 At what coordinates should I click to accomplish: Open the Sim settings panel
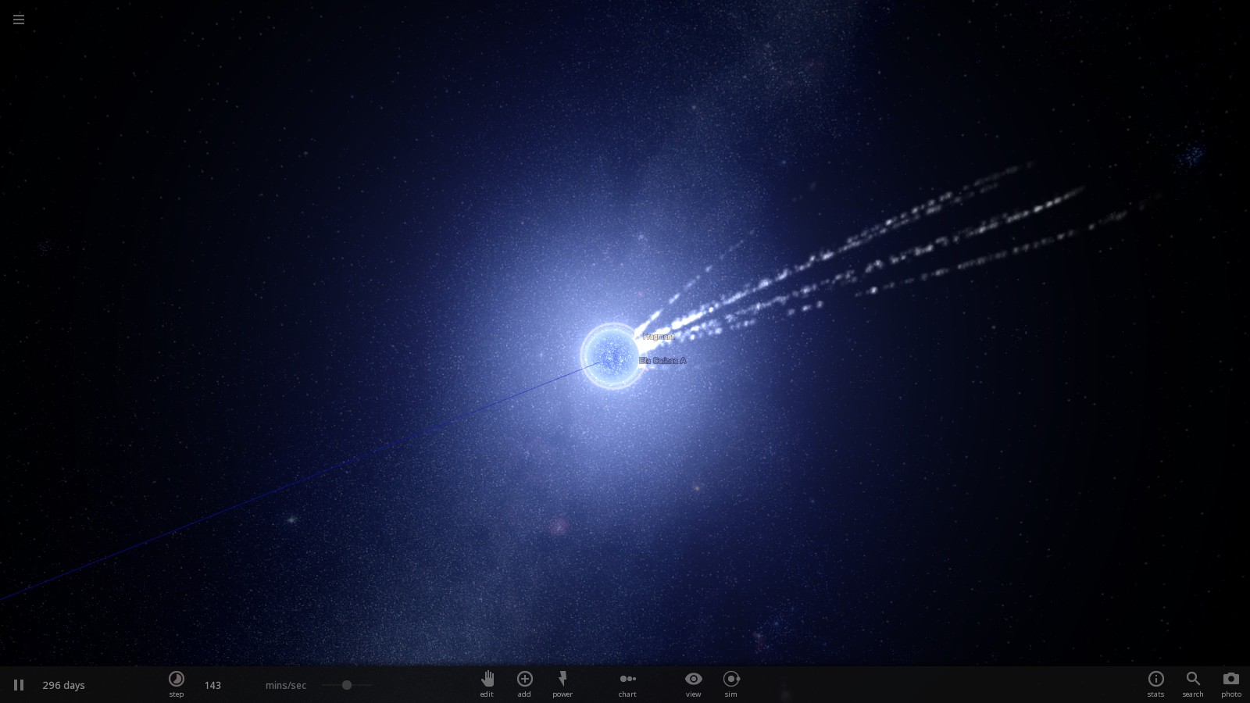pos(730,684)
